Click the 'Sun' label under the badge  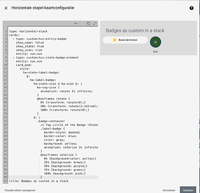155,51
